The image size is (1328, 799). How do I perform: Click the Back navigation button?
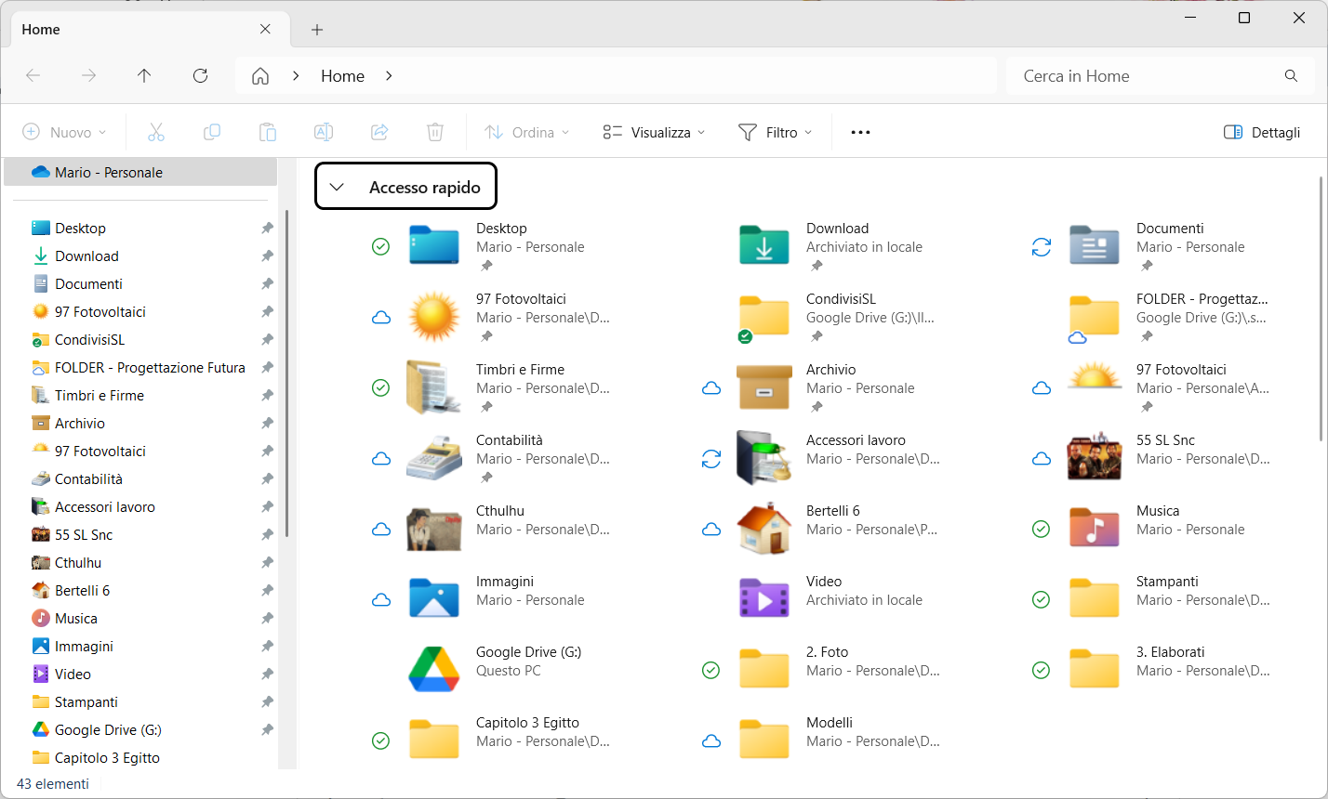click(33, 75)
